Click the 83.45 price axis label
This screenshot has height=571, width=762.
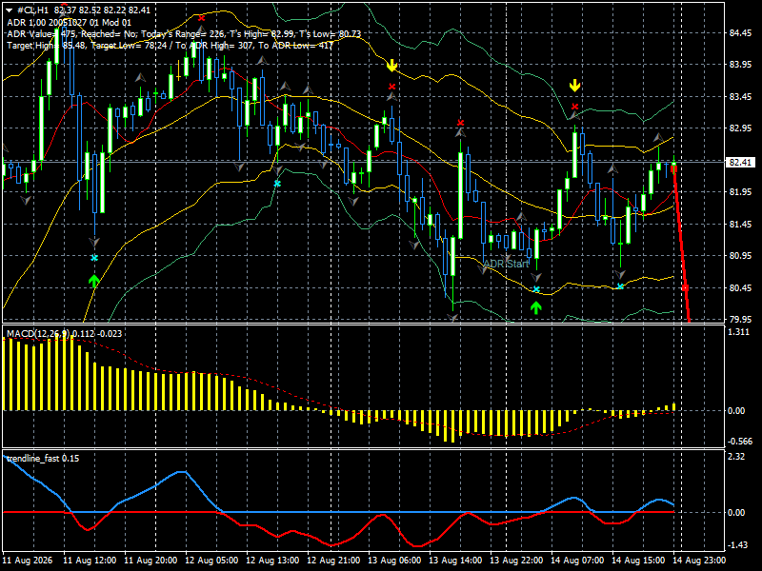(x=740, y=97)
